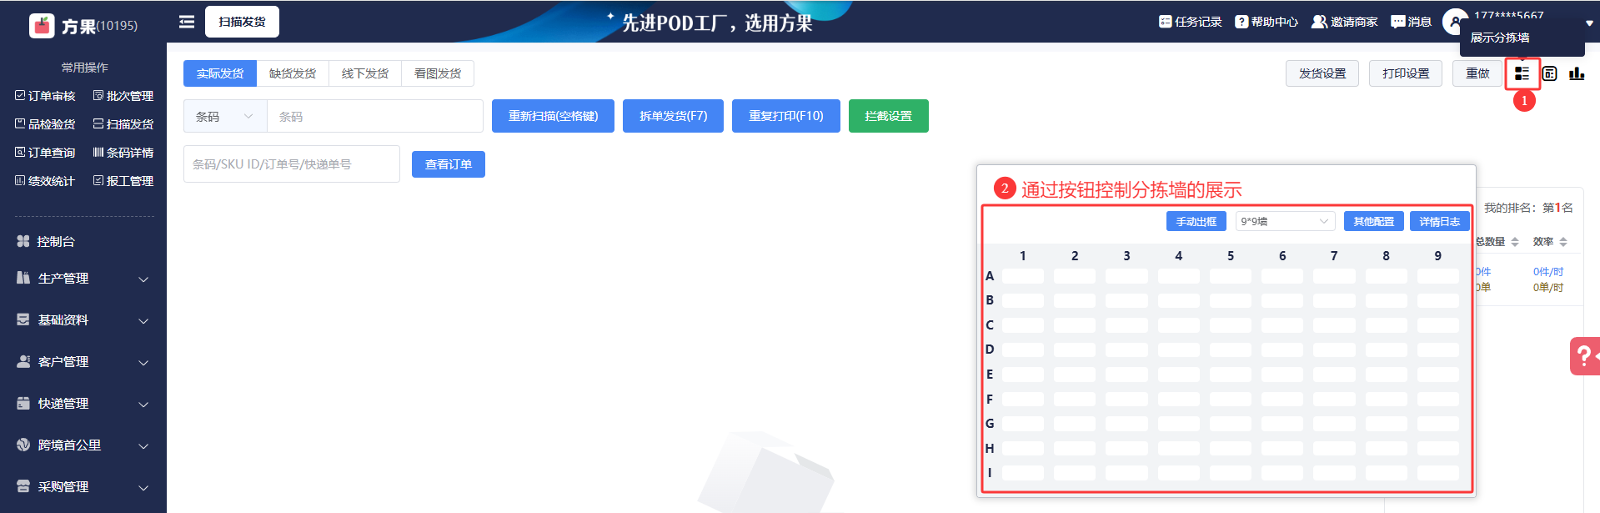The image size is (1600, 513).
Task: Switch to 实际发货 tab
Action: point(220,73)
